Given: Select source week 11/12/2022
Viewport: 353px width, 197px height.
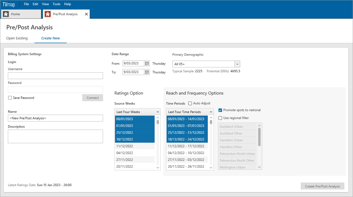Looking at the screenshot, I should point(135,146).
